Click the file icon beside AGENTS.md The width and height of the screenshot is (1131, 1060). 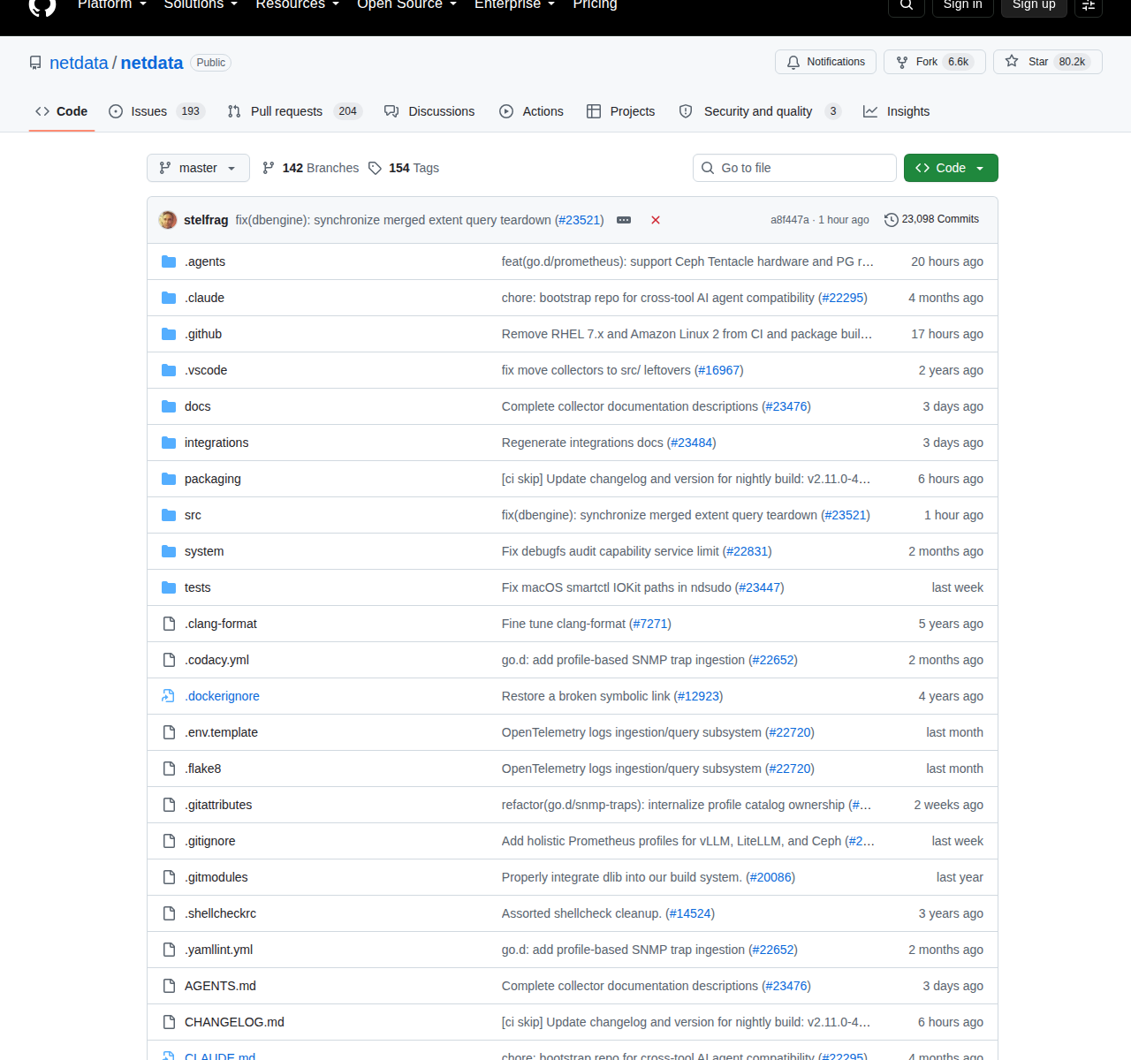pos(169,986)
